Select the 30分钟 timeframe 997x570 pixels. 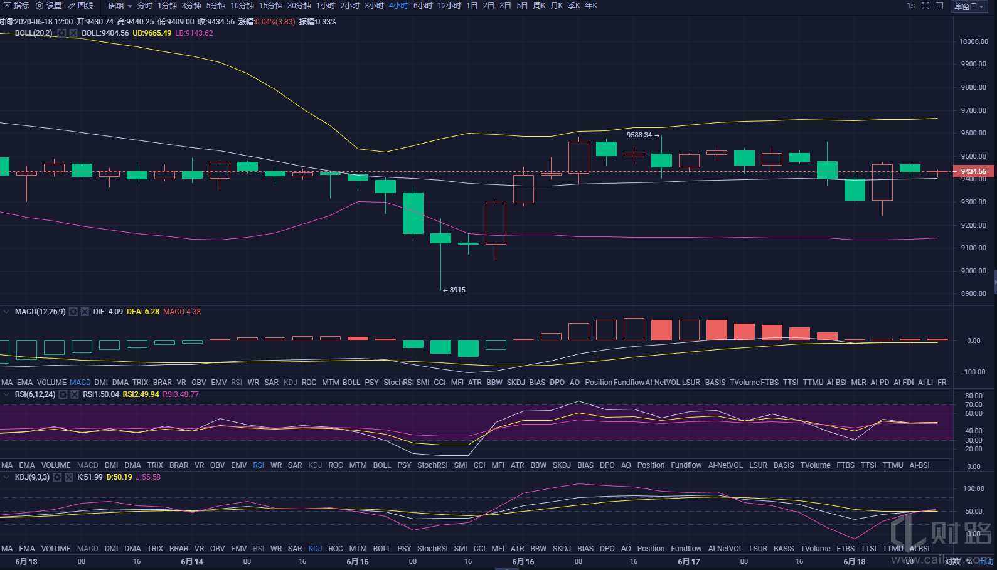(299, 6)
